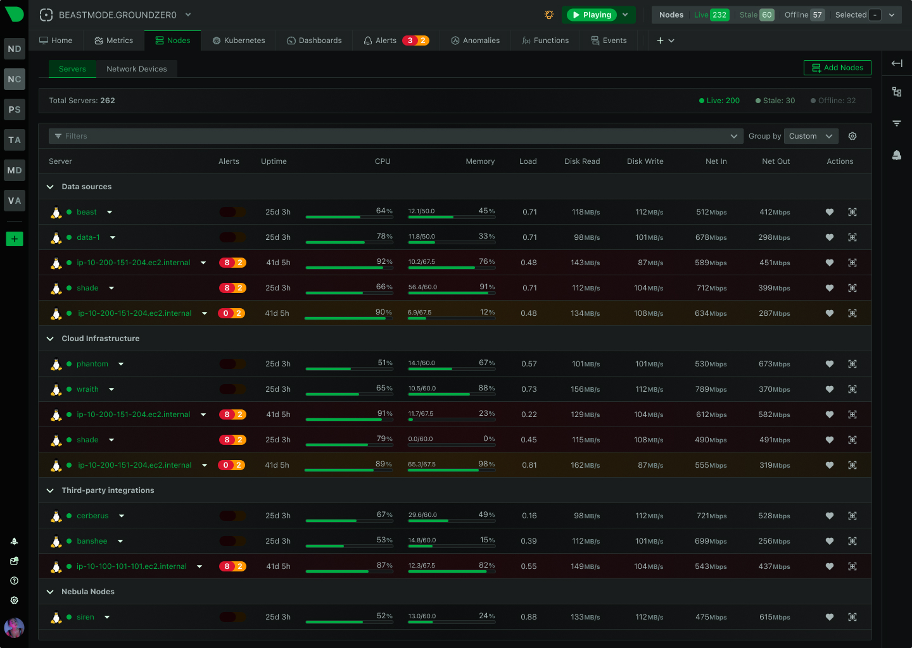Open the focus view icon on the siren row
This screenshot has width=912, height=648.
click(852, 617)
